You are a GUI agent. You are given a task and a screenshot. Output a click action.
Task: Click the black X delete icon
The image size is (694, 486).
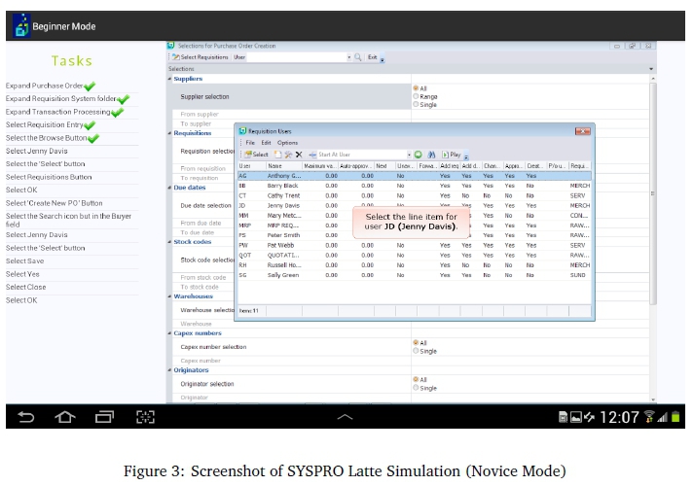pos(300,155)
